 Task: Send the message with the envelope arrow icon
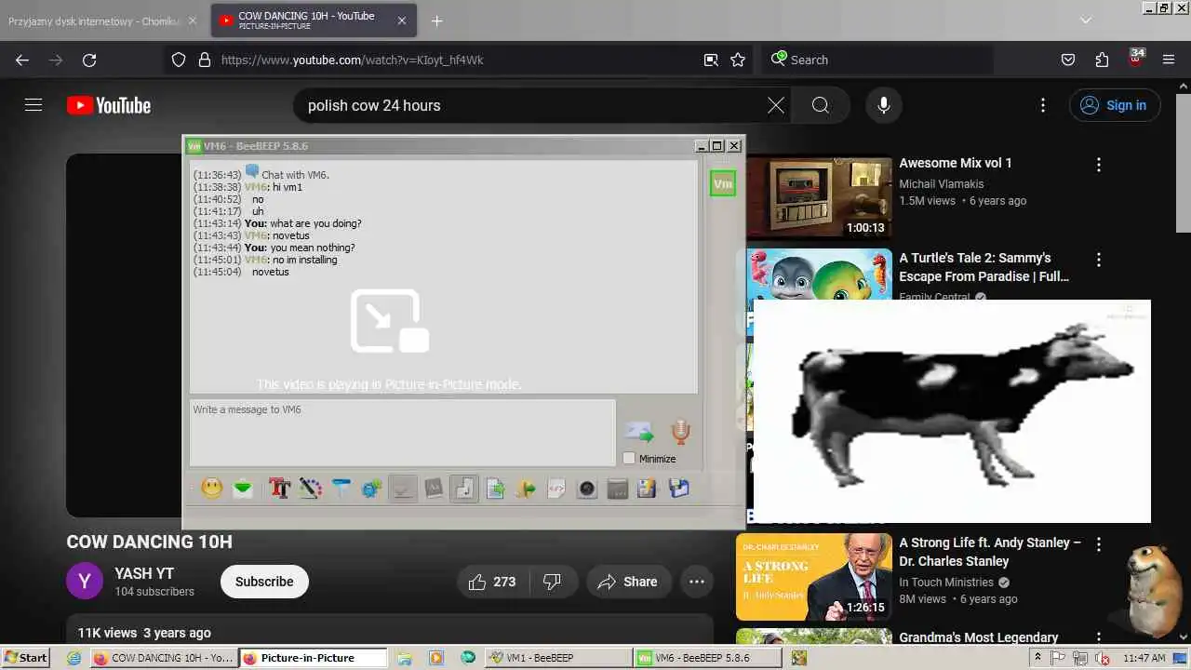pyautogui.click(x=638, y=432)
